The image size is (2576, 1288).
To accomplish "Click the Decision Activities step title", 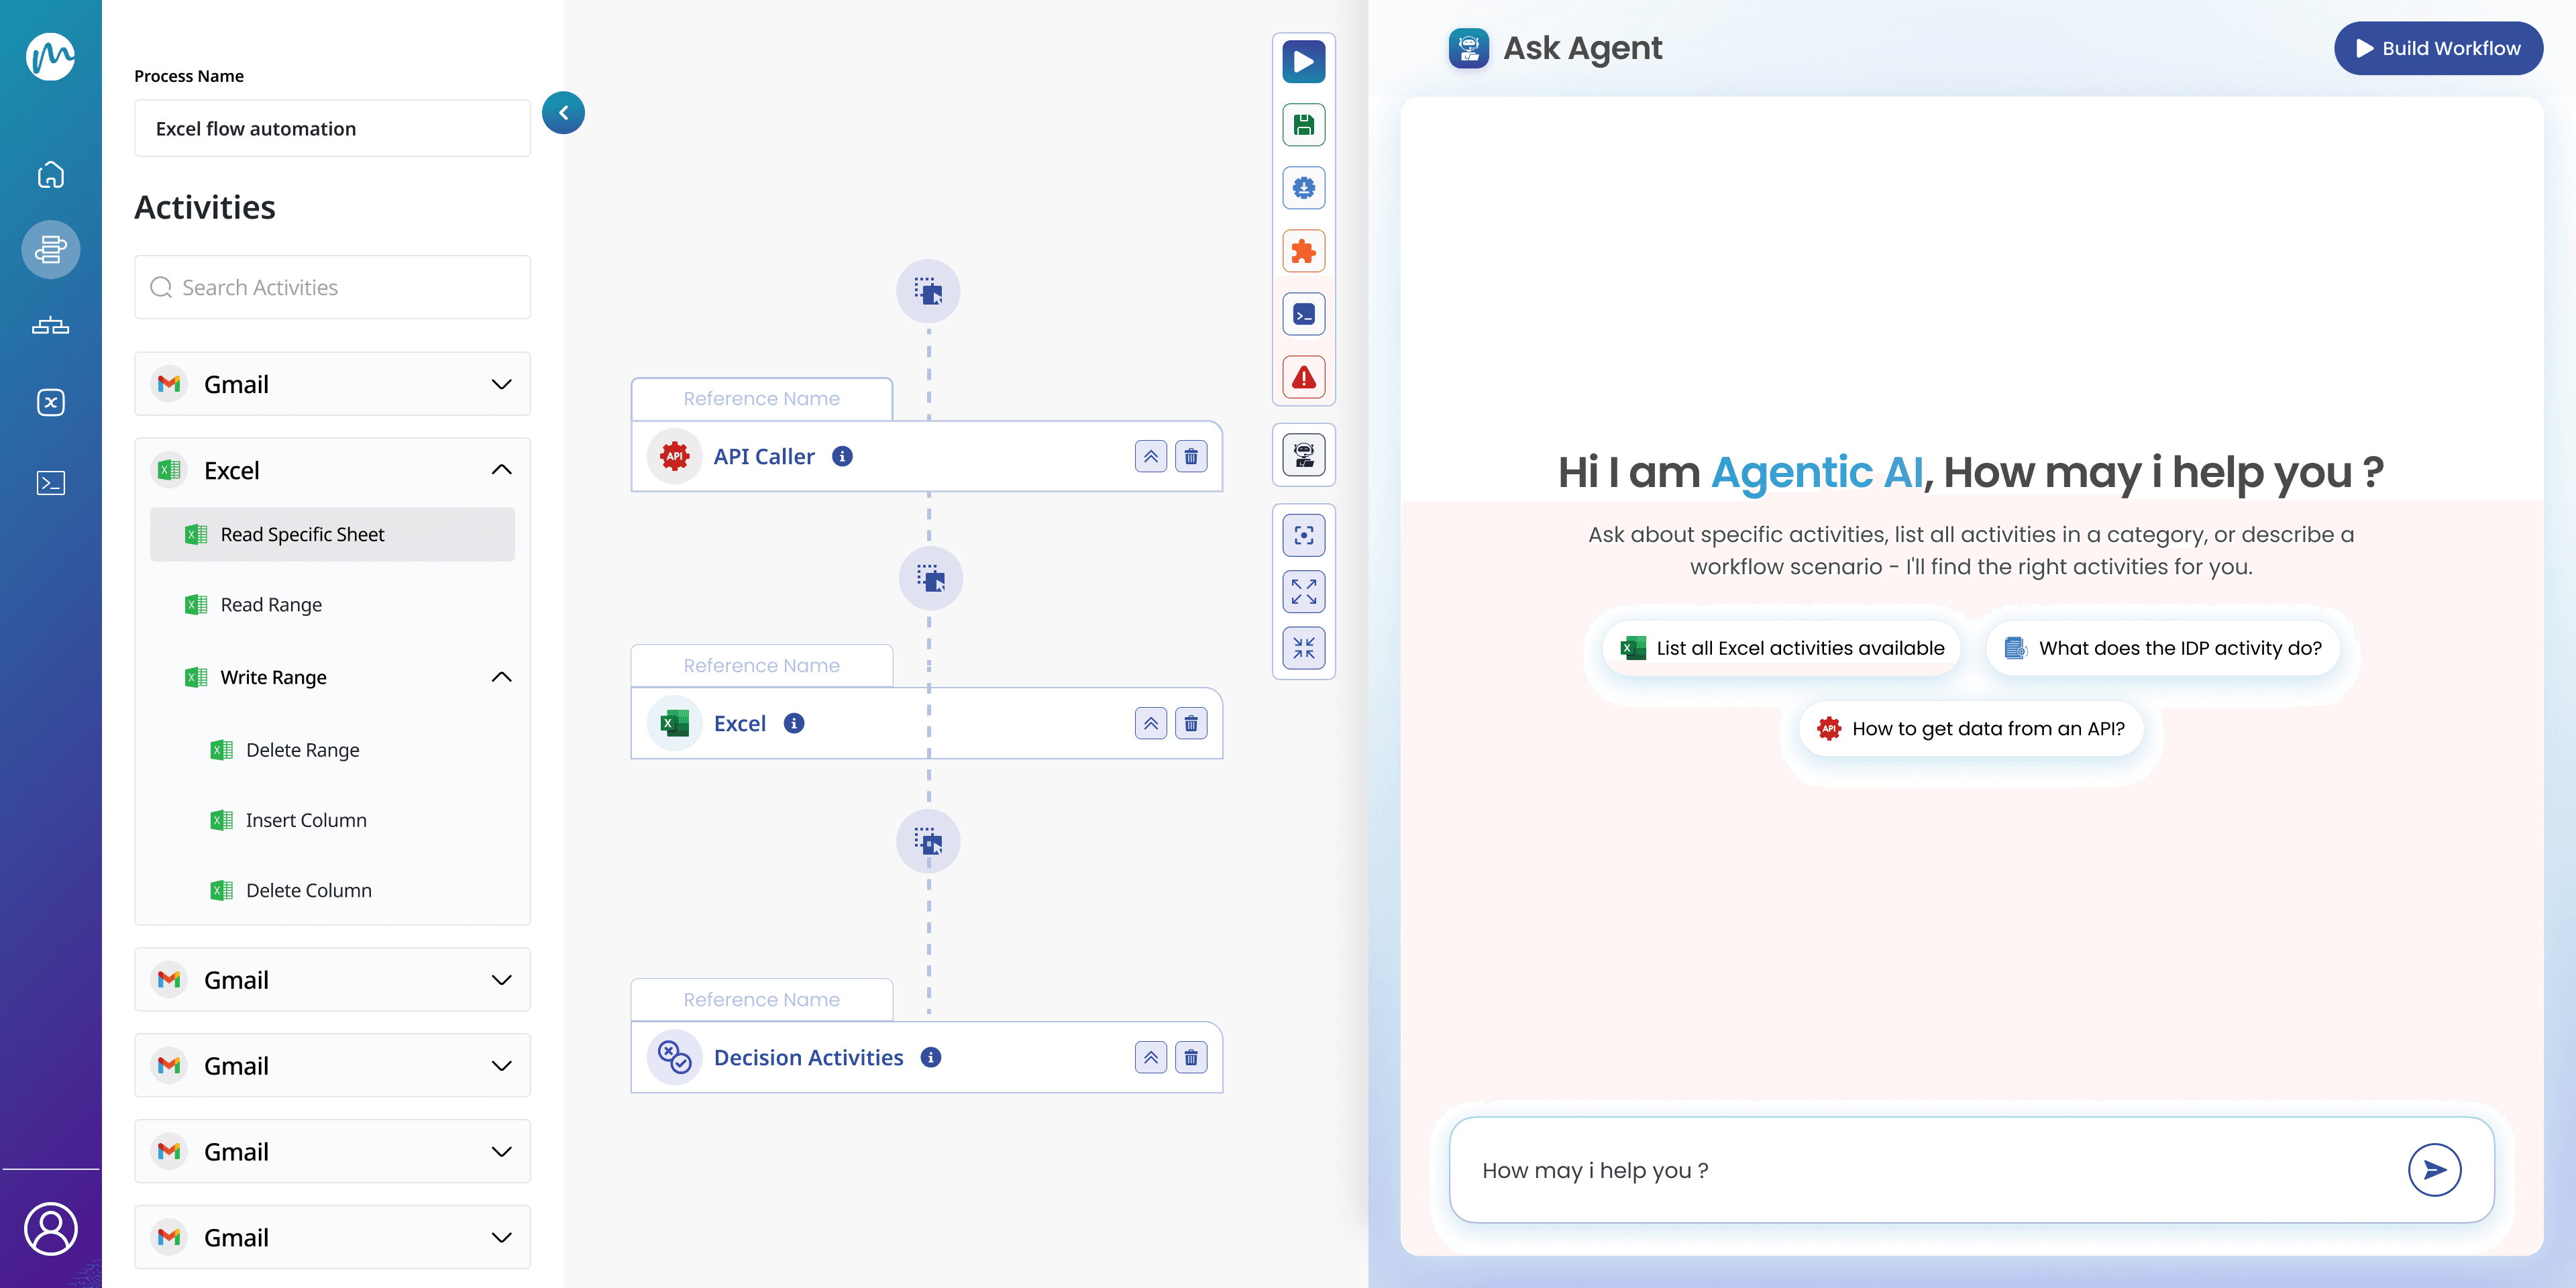I will coord(808,1058).
